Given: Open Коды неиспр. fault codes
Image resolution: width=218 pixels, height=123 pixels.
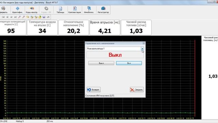Looking at the screenshot, I should pyautogui.click(x=32, y=10).
